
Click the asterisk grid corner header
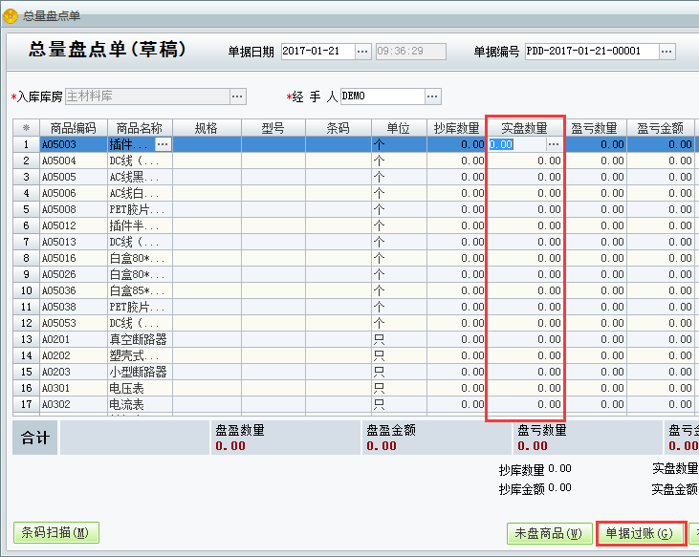(x=27, y=128)
